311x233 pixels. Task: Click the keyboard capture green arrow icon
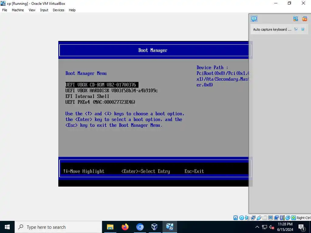(294, 218)
